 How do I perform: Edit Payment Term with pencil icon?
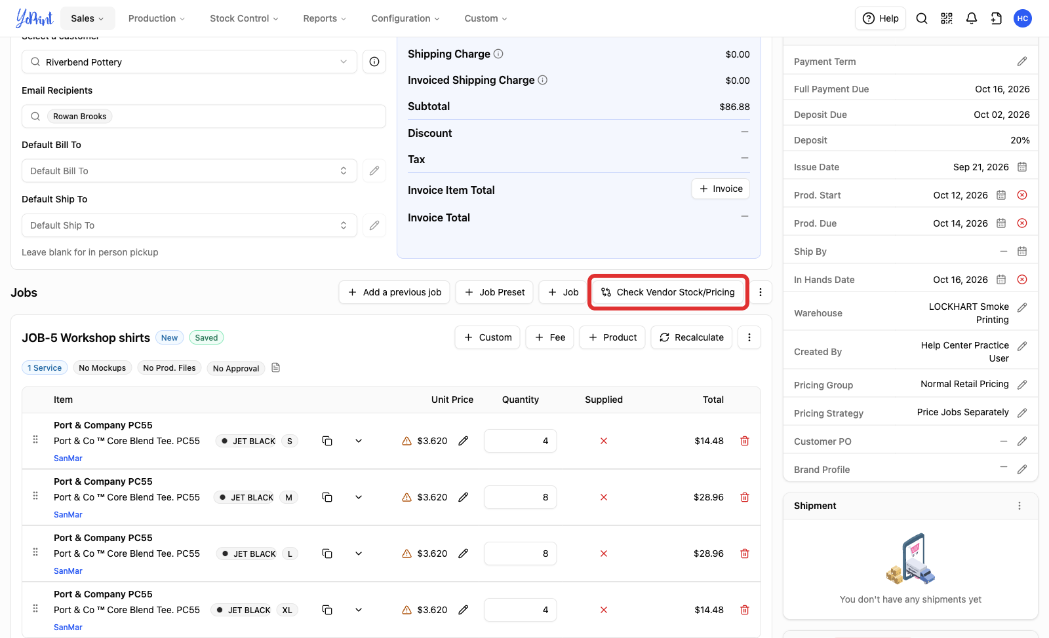coord(1022,62)
